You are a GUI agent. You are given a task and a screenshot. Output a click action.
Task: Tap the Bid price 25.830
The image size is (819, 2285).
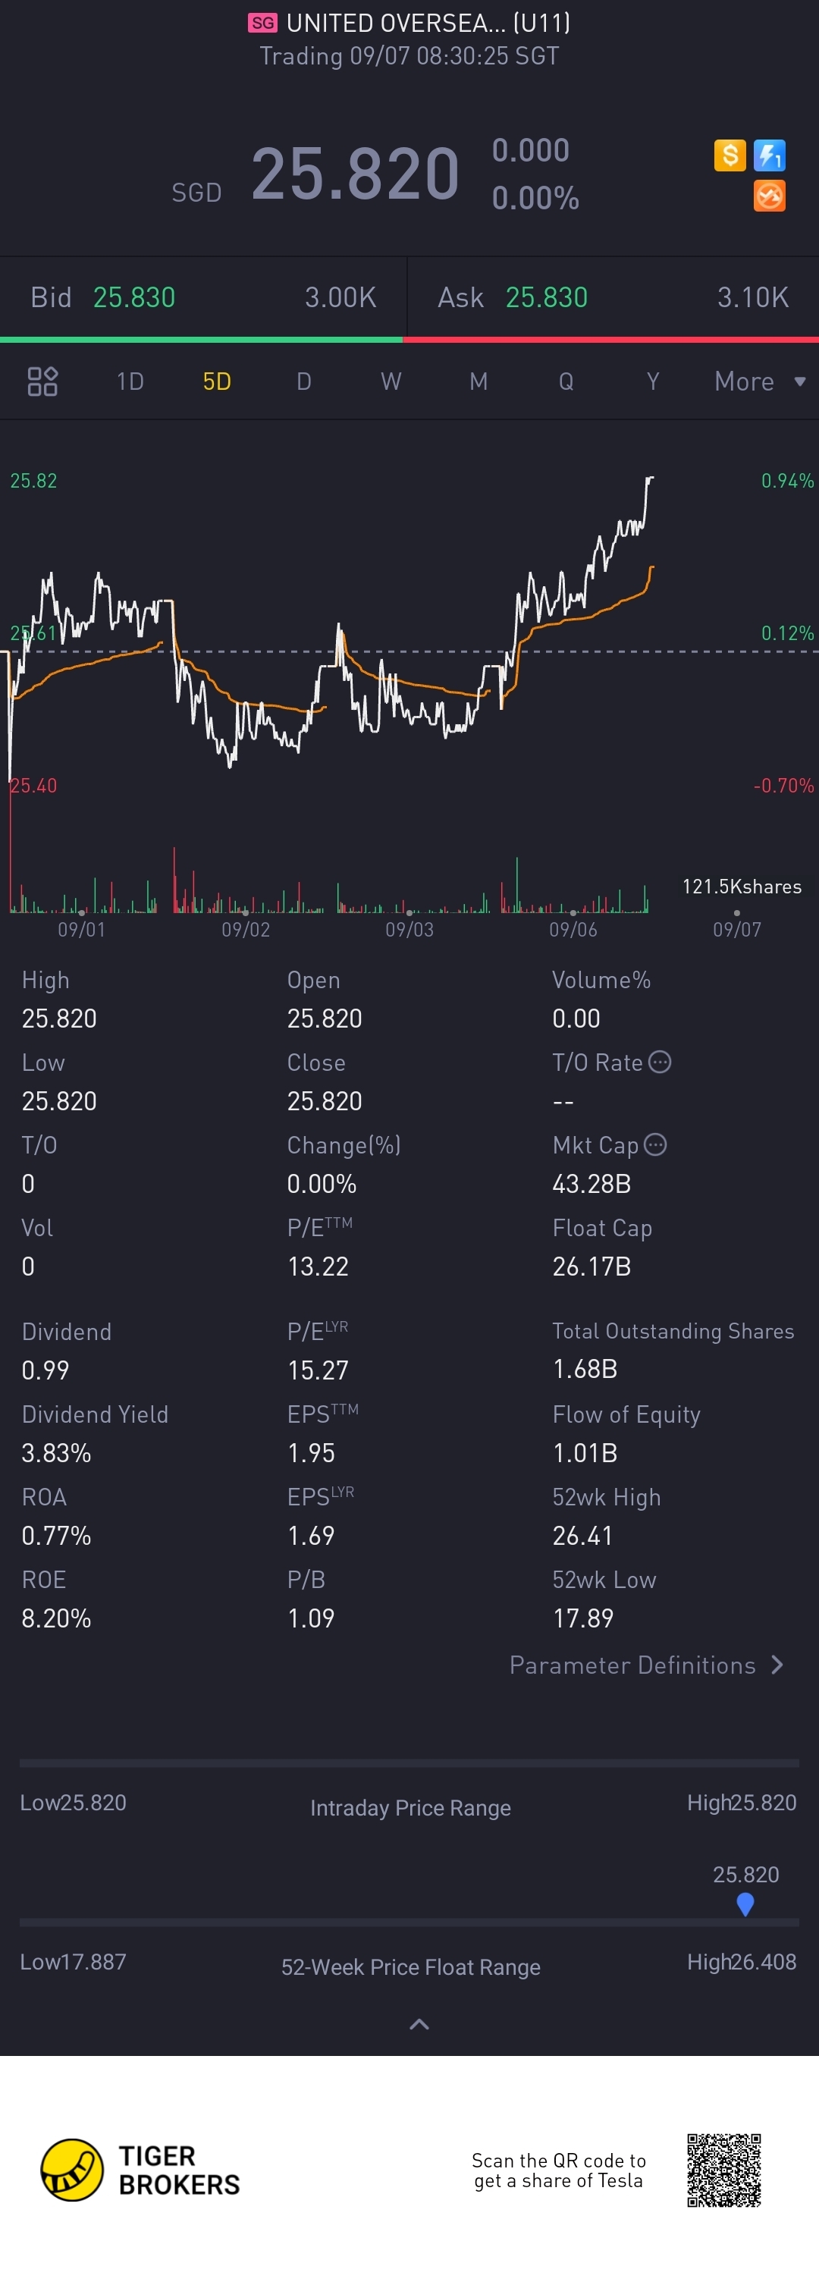(134, 297)
